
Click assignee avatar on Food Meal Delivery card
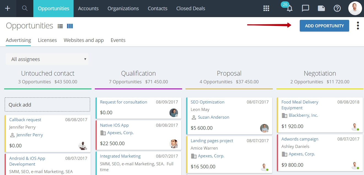pos(355,126)
